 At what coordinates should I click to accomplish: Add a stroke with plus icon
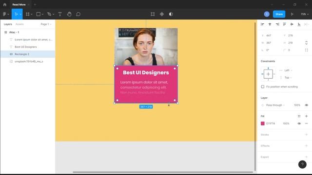307,135
